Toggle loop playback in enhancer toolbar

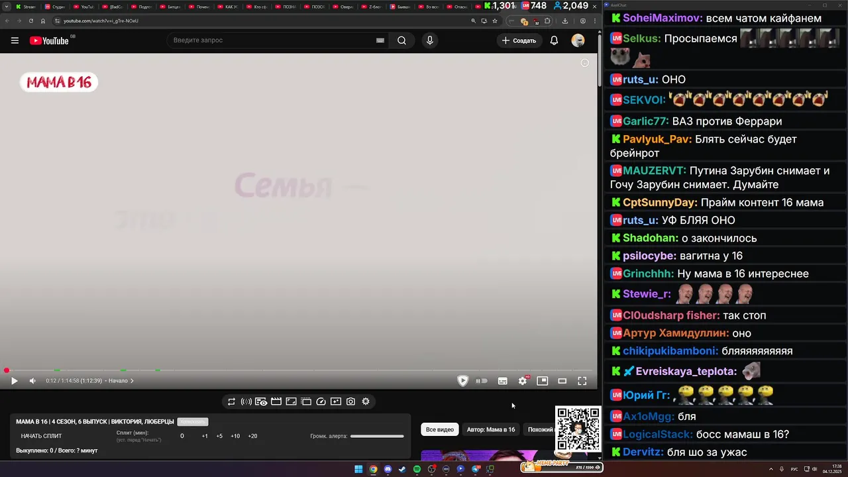pyautogui.click(x=231, y=401)
